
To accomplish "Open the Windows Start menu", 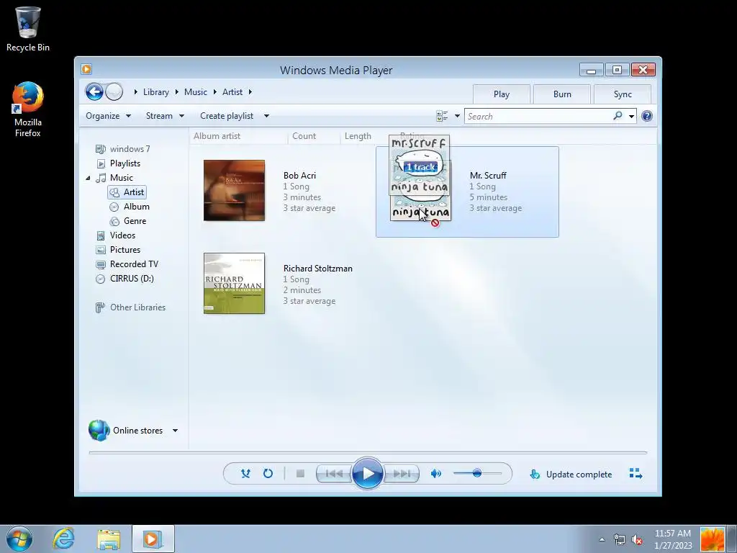I will click(x=19, y=539).
